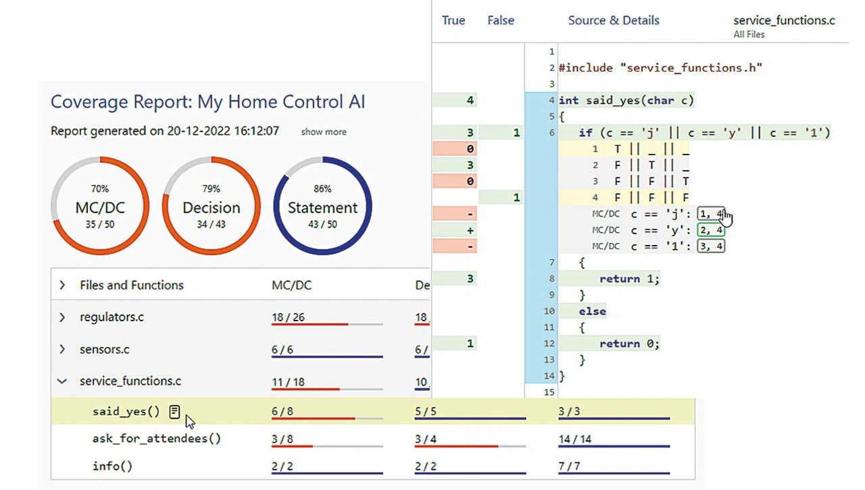Click the document icon next to said_yes()
The image size is (865, 490).
click(x=174, y=412)
